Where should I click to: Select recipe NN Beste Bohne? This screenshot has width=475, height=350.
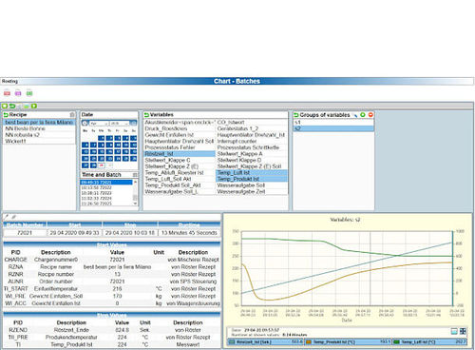pos(26,128)
